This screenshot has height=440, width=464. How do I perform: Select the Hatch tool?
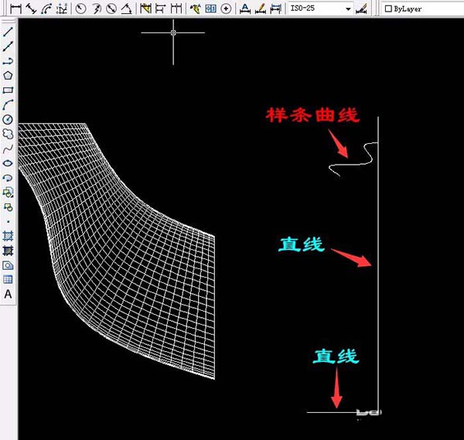point(8,236)
